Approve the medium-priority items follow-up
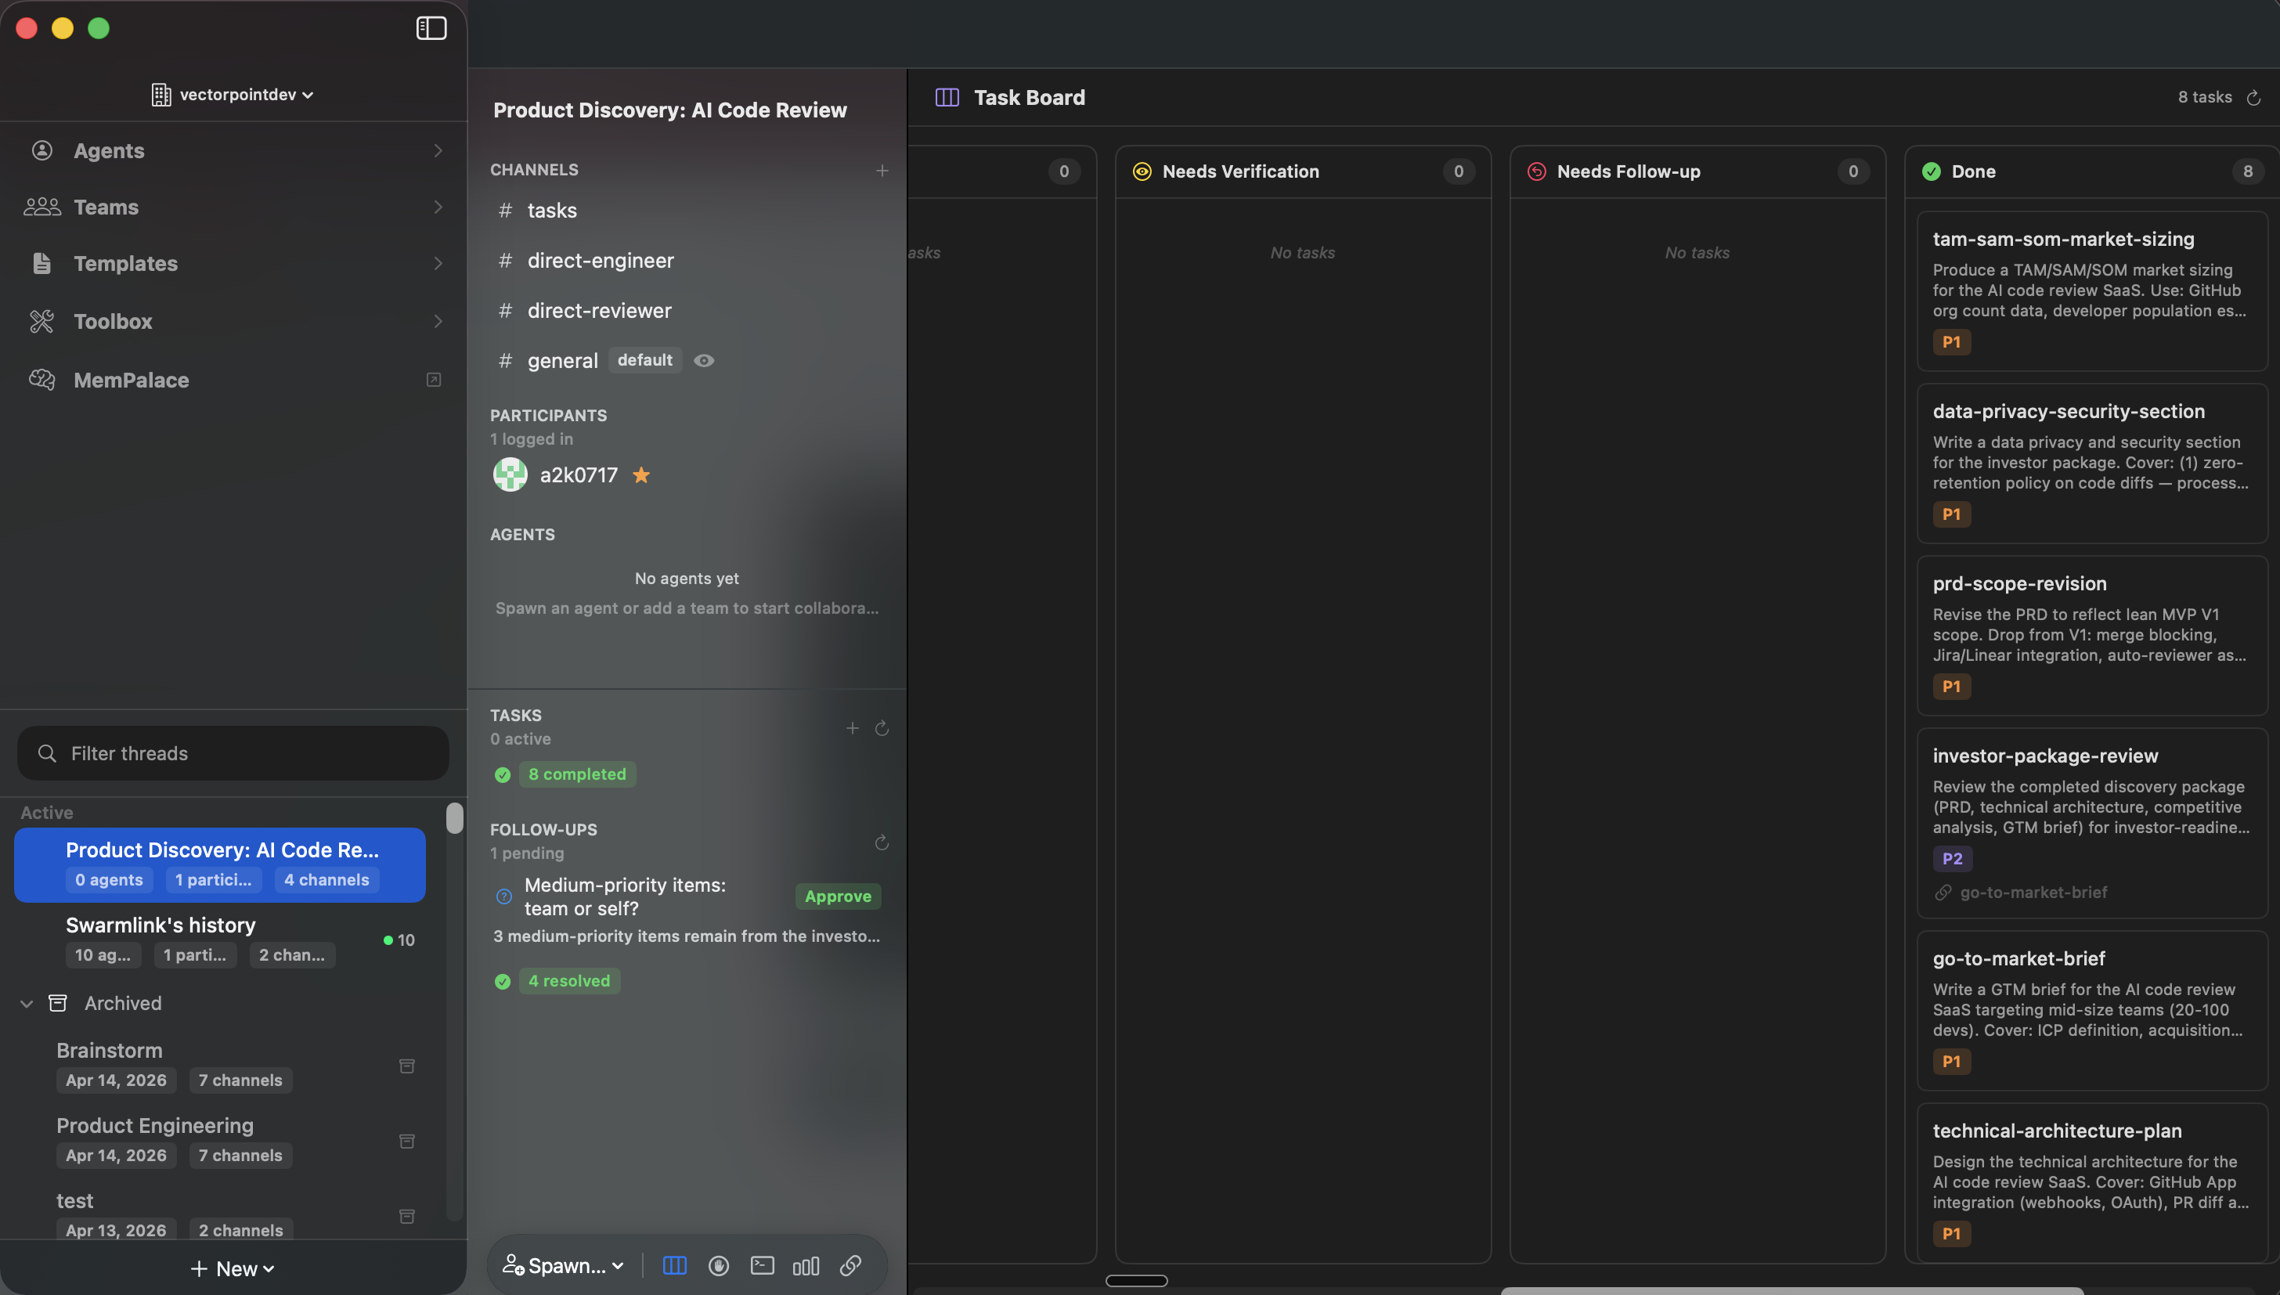 [x=837, y=896]
